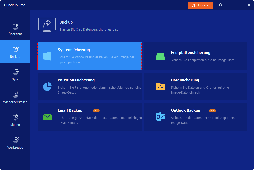This screenshot has height=170, width=254.
Task: Open the Übersicht sidebar tab
Action: point(15,30)
